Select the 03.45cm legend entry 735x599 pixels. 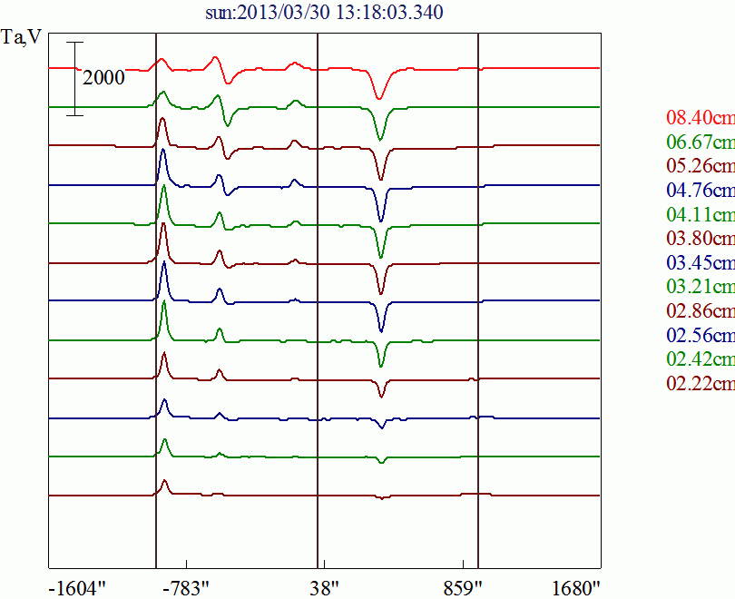(701, 262)
